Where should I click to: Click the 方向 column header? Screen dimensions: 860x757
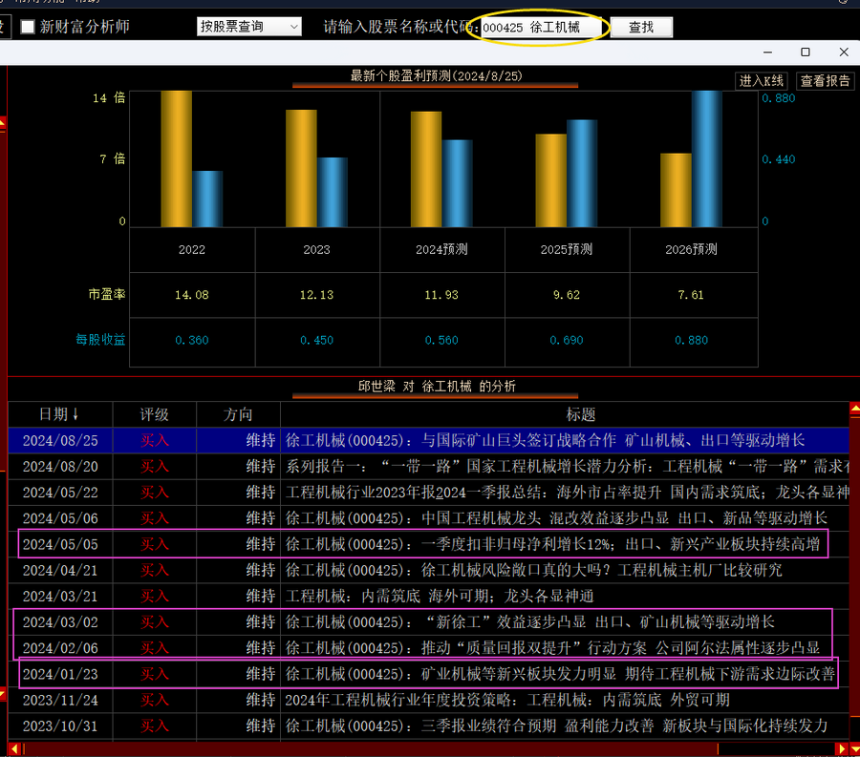tap(238, 414)
